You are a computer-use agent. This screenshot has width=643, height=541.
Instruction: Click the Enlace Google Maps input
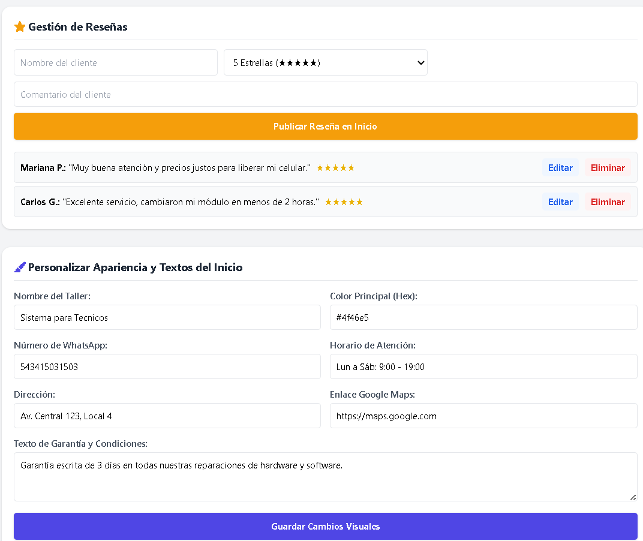tap(483, 416)
